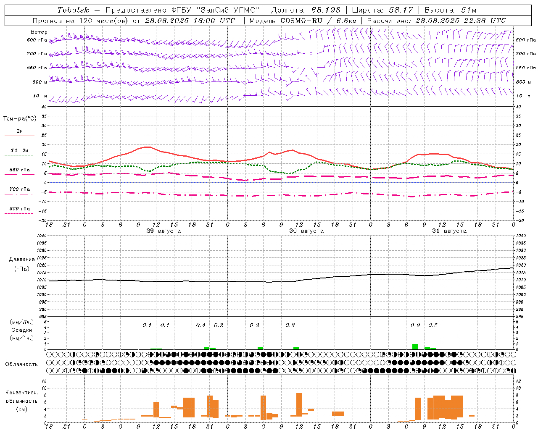This screenshot has height=430, width=538.
Task: Click the Давление axis label
Action: (x=21, y=260)
